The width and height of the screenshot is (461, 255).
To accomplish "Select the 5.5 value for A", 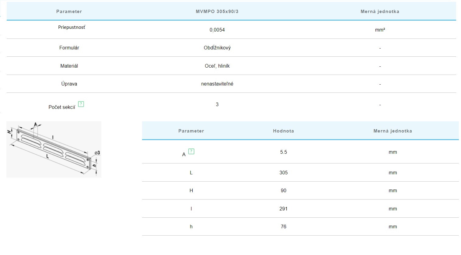I will [x=283, y=152].
